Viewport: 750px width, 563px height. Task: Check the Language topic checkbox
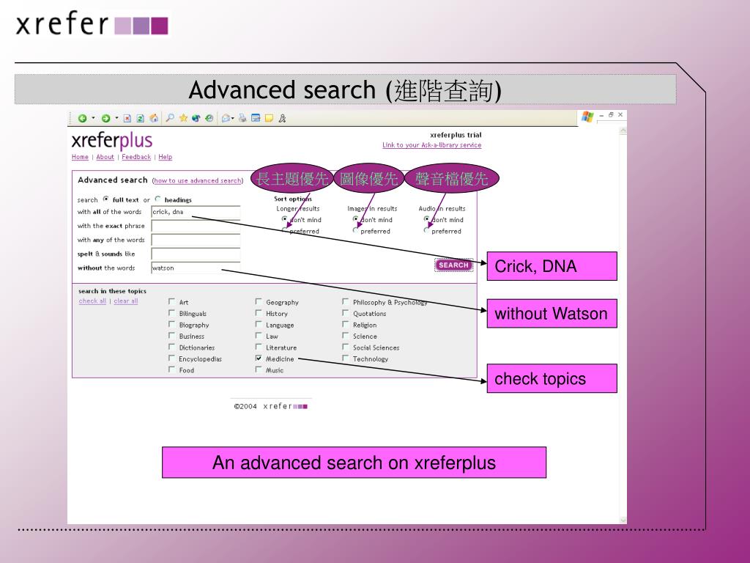coord(259,324)
